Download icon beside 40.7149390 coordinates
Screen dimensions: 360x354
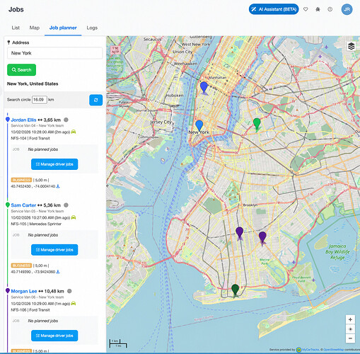pyautogui.click(x=58, y=272)
